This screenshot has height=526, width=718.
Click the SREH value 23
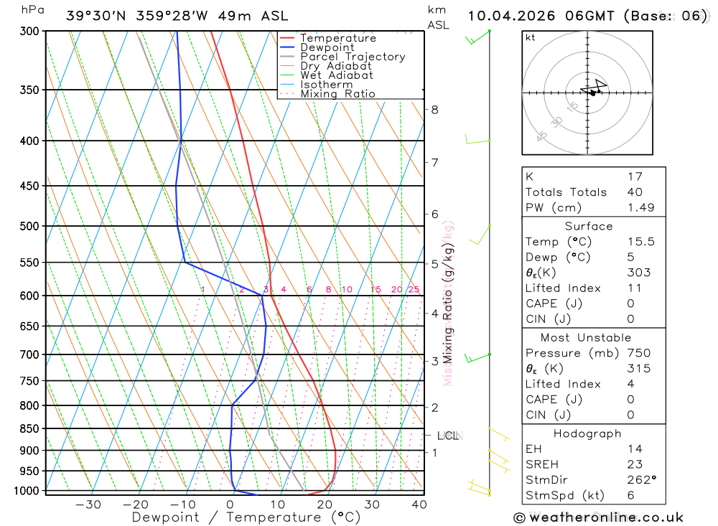(x=635, y=465)
